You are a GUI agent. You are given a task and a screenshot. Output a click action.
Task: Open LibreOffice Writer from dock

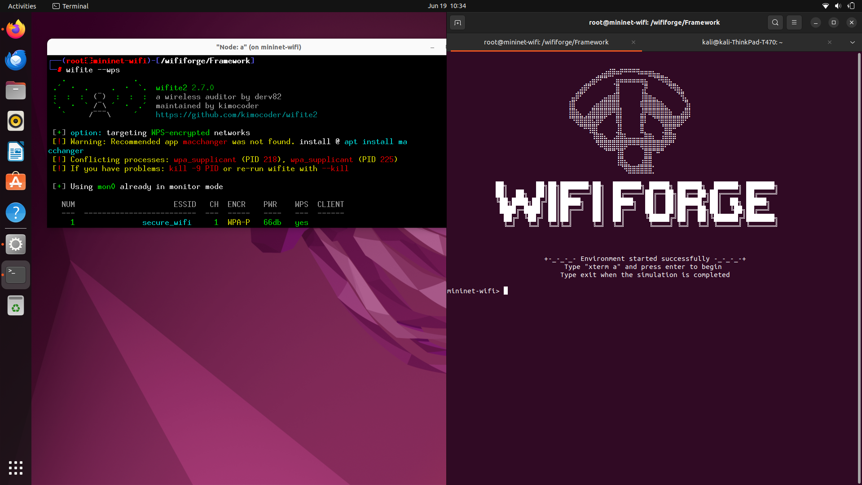pyautogui.click(x=16, y=152)
